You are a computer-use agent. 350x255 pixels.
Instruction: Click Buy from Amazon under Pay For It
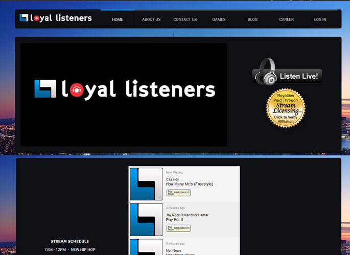coord(178,228)
